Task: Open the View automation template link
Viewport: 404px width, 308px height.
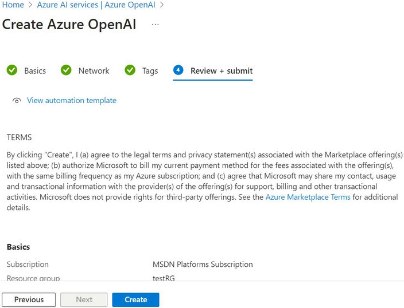Action: [x=71, y=101]
